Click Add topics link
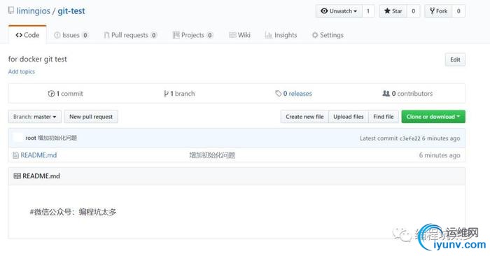This screenshot has height=256, width=490. click(22, 71)
